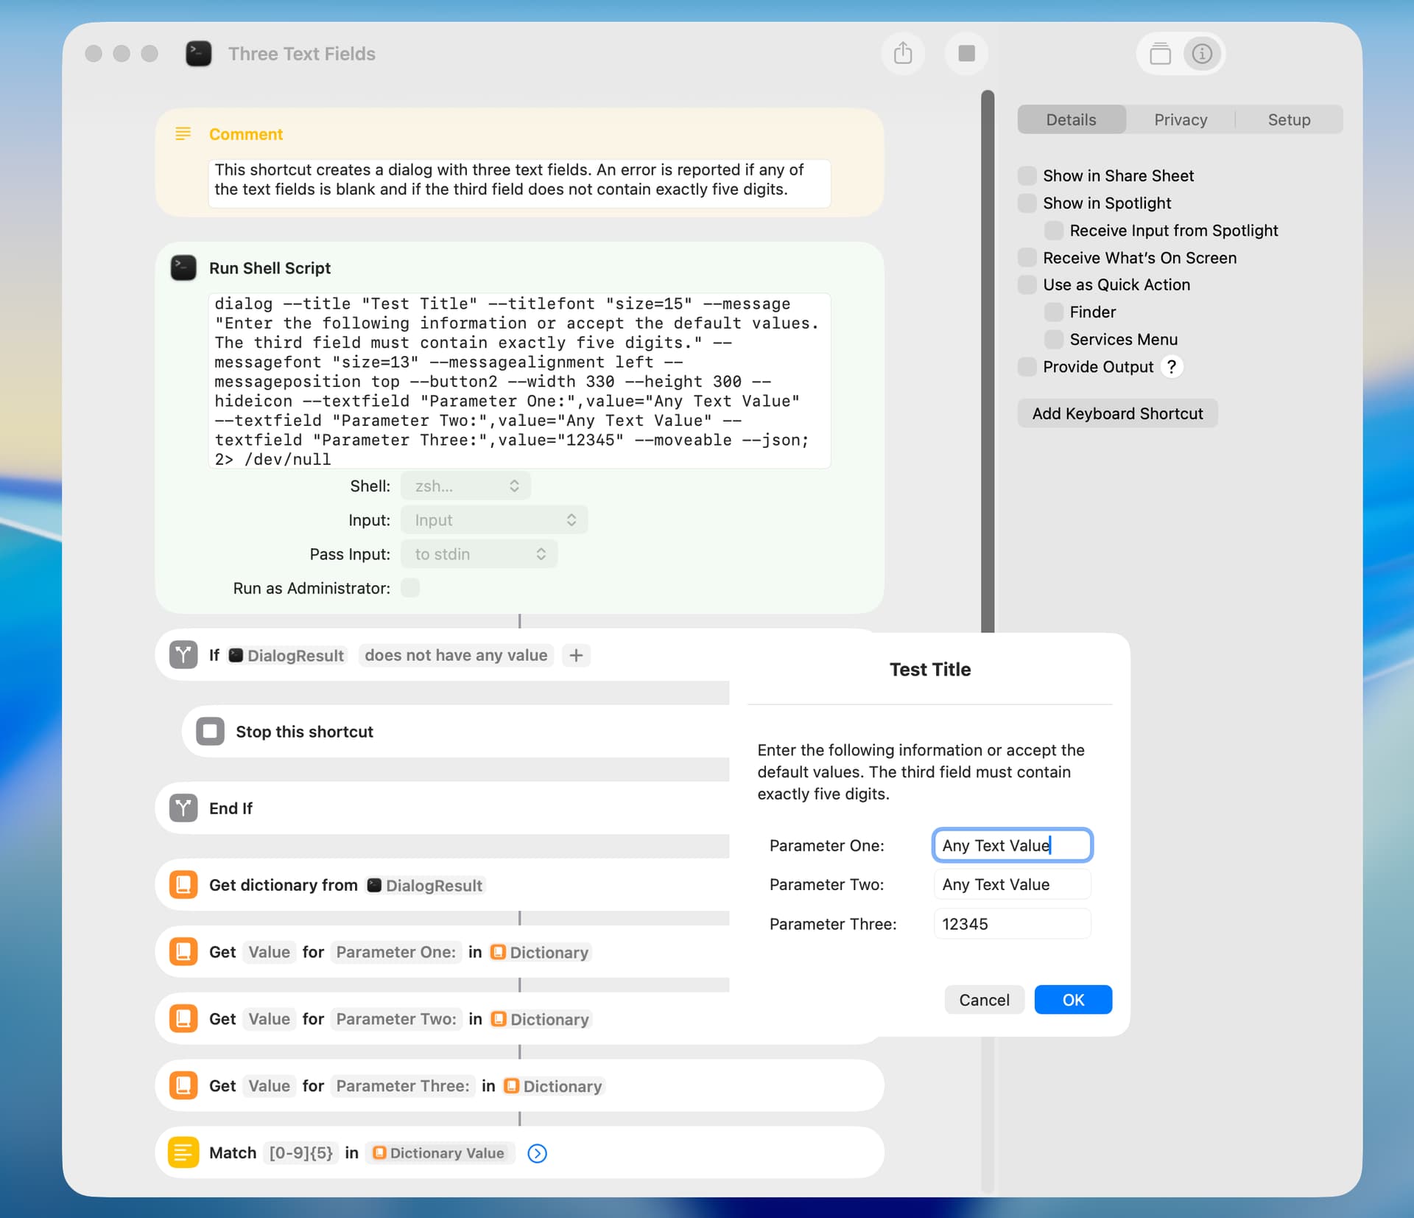
Task: Enable Use as Quick Action checkbox
Action: (1027, 284)
